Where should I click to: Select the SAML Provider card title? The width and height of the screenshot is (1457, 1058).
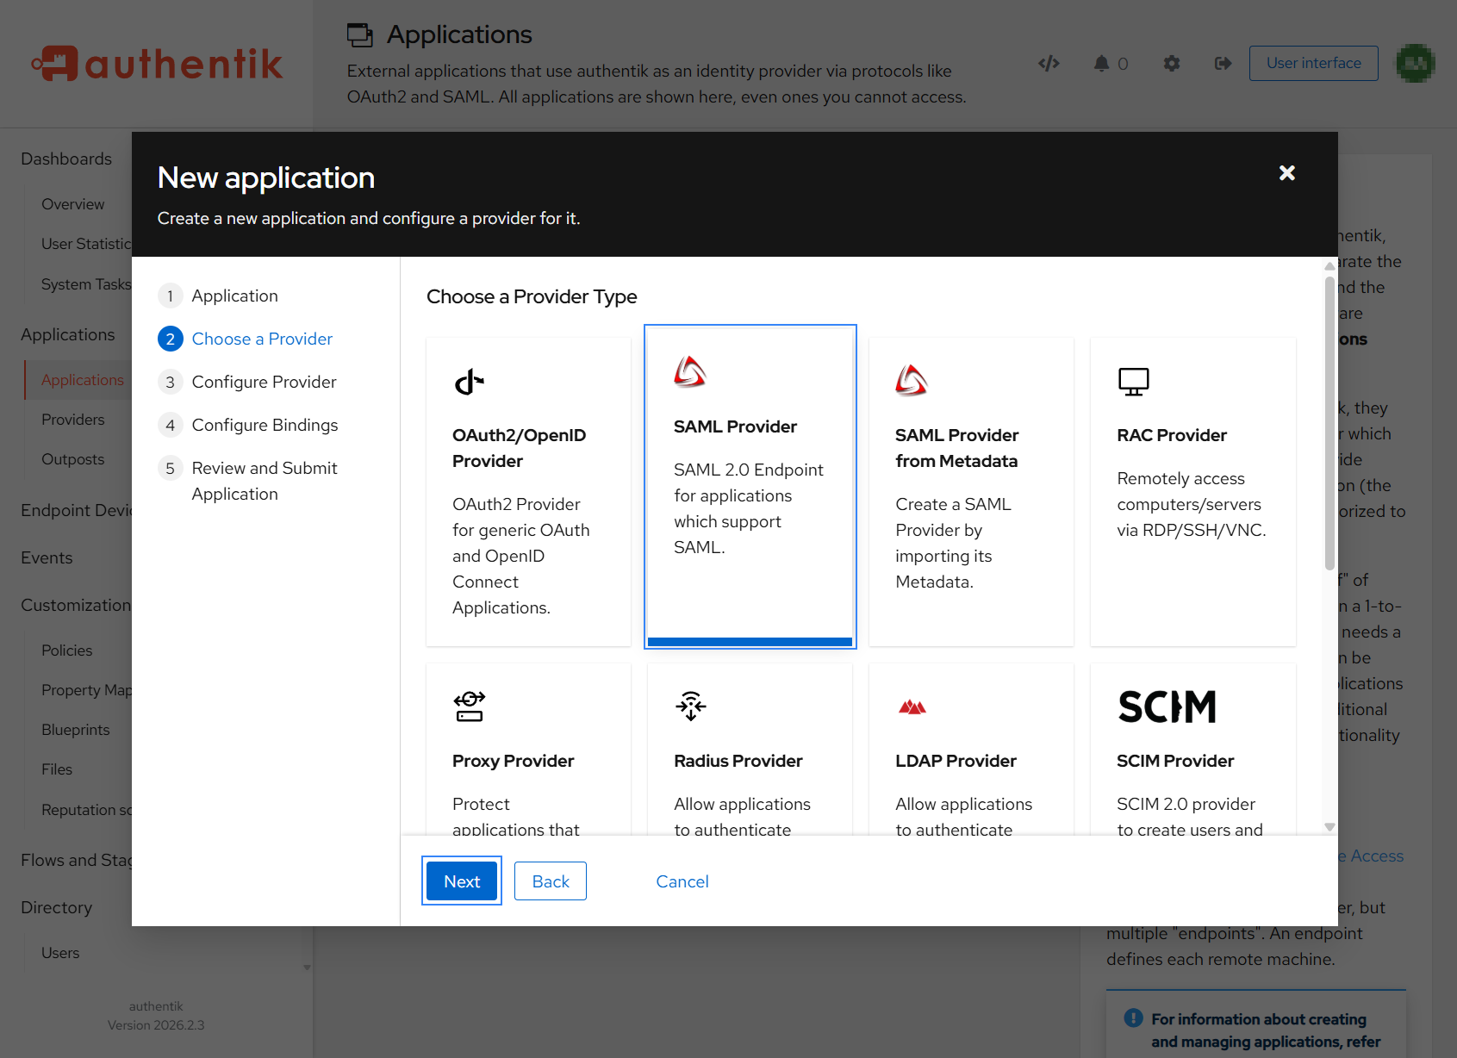click(735, 426)
